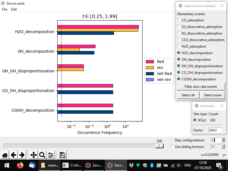Go forward to next view arrow

(x=22, y=155)
